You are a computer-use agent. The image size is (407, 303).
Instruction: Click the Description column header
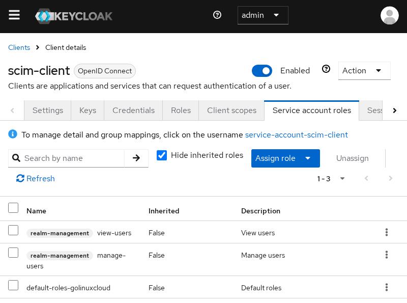point(260,211)
